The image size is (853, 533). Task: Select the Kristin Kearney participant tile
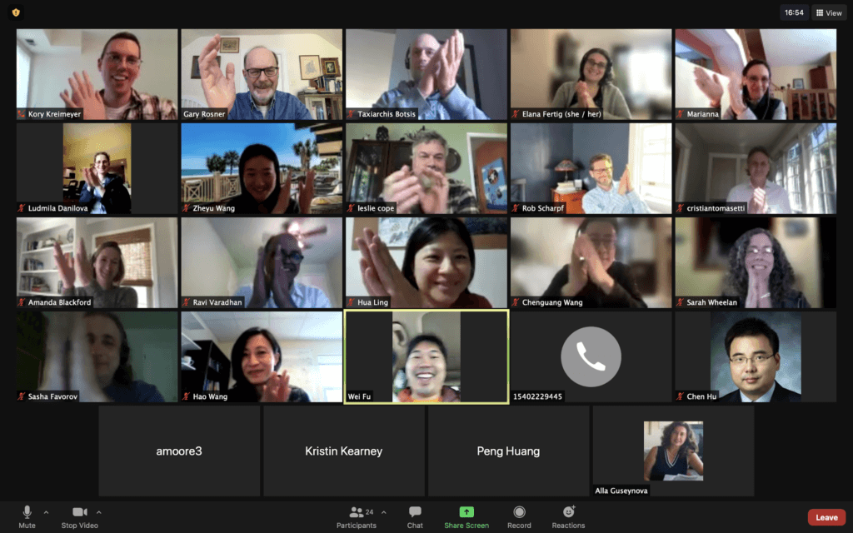coord(344,451)
